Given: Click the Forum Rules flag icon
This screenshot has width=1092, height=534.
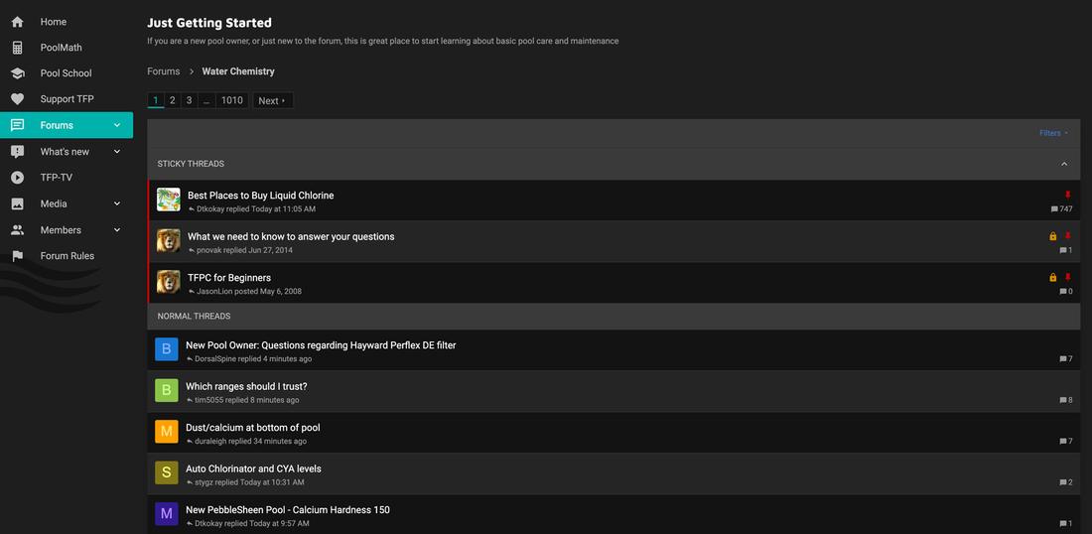Looking at the screenshot, I should [17, 256].
